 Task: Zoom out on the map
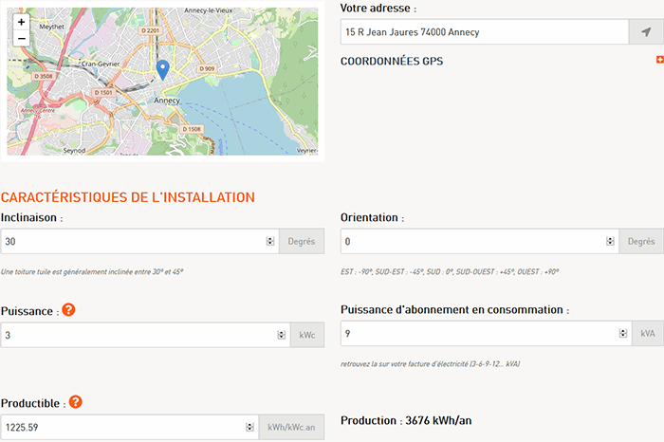click(21, 39)
